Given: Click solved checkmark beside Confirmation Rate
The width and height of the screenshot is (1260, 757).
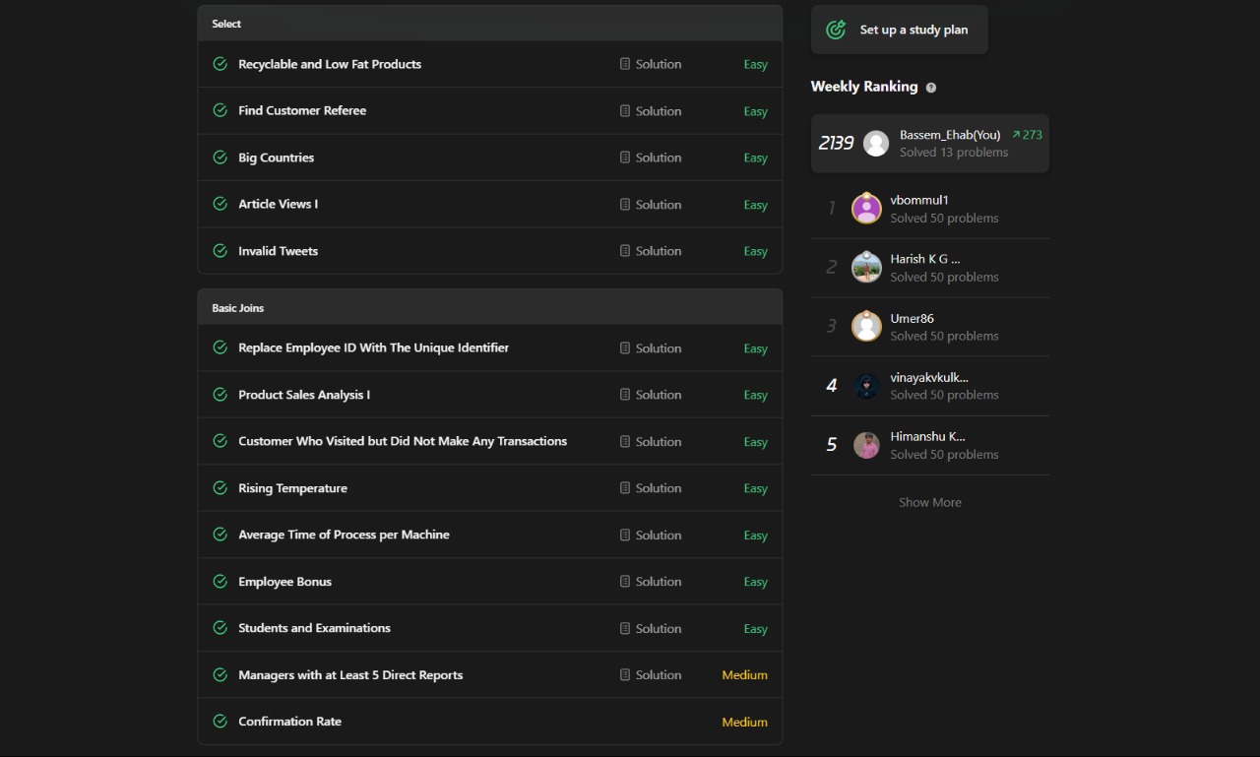Looking at the screenshot, I should 220,722.
